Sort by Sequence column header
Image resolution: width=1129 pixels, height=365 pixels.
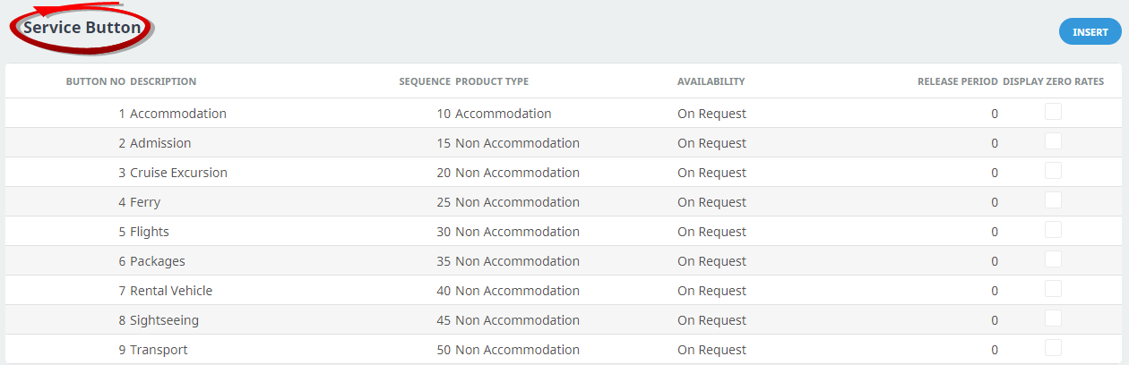pos(425,81)
